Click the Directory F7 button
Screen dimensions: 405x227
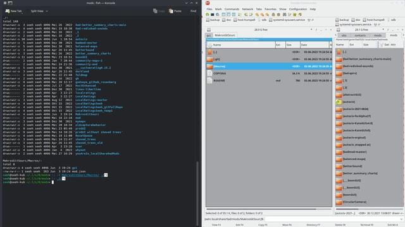[313, 224]
